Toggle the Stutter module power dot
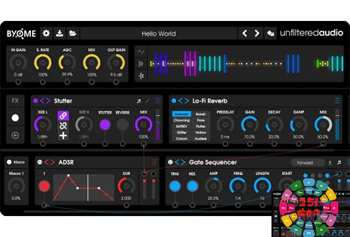 [x=35, y=101]
